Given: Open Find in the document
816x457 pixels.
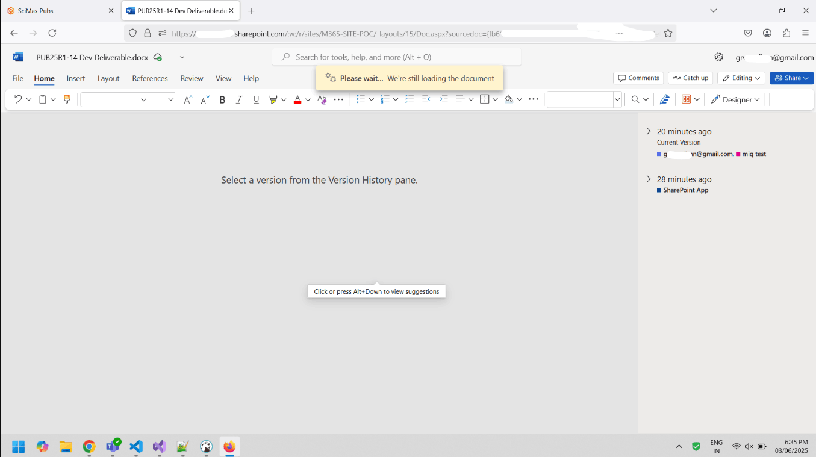Looking at the screenshot, I should (x=635, y=99).
